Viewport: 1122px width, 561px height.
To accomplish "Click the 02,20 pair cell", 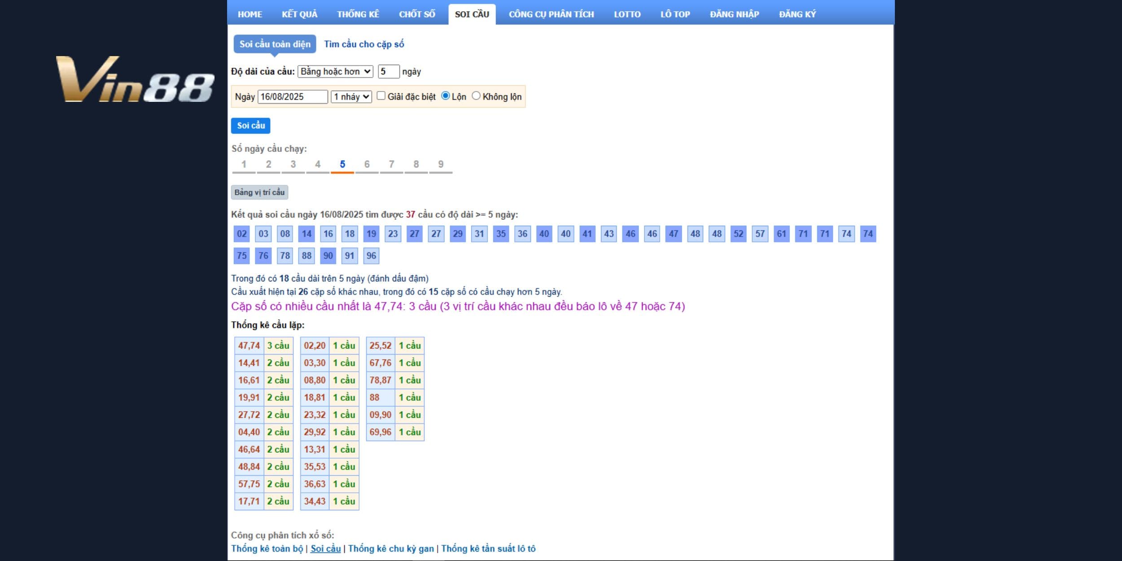I will (315, 346).
